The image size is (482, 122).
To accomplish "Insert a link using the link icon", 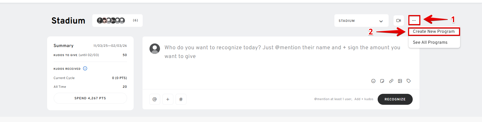I will pyautogui.click(x=391, y=81).
